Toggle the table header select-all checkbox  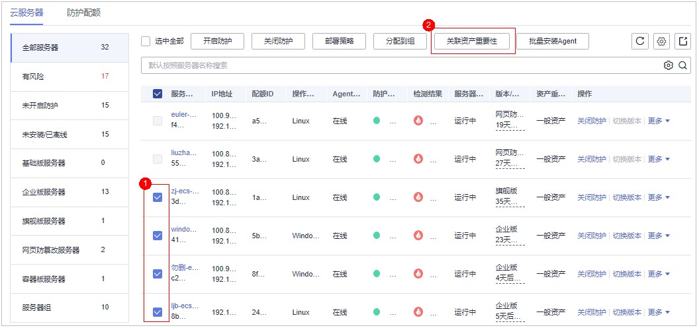coord(158,94)
